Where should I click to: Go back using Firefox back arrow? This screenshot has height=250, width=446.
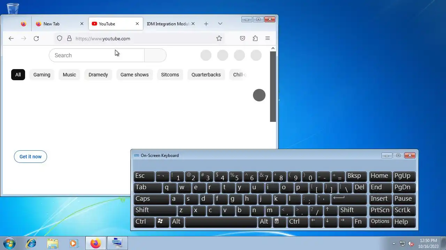click(11, 39)
